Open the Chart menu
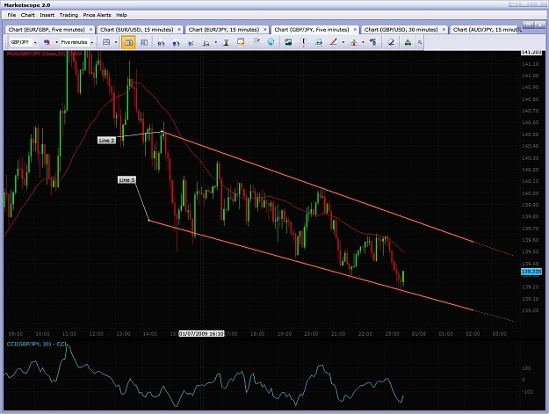Viewport: 549px width, 414px height. (27, 15)
